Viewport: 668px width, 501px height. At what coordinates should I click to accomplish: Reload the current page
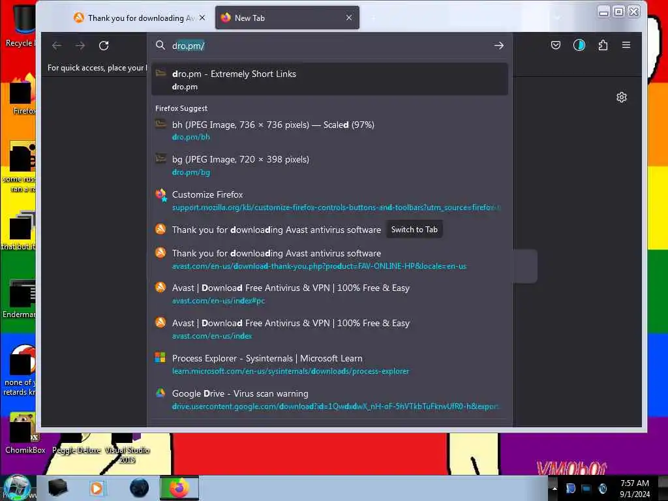click(x=104, y=46)
